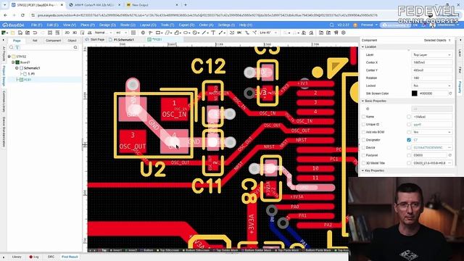
Task: Uncheck the Designator display checkbox (checked)
Action: pos(409,140)
